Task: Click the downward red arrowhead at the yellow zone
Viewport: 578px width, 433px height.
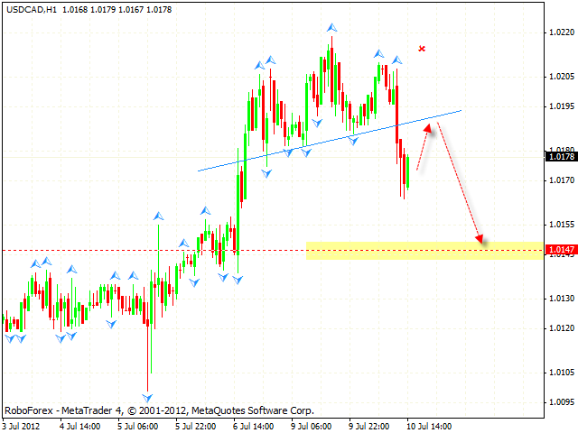Action: pos(480,240)
